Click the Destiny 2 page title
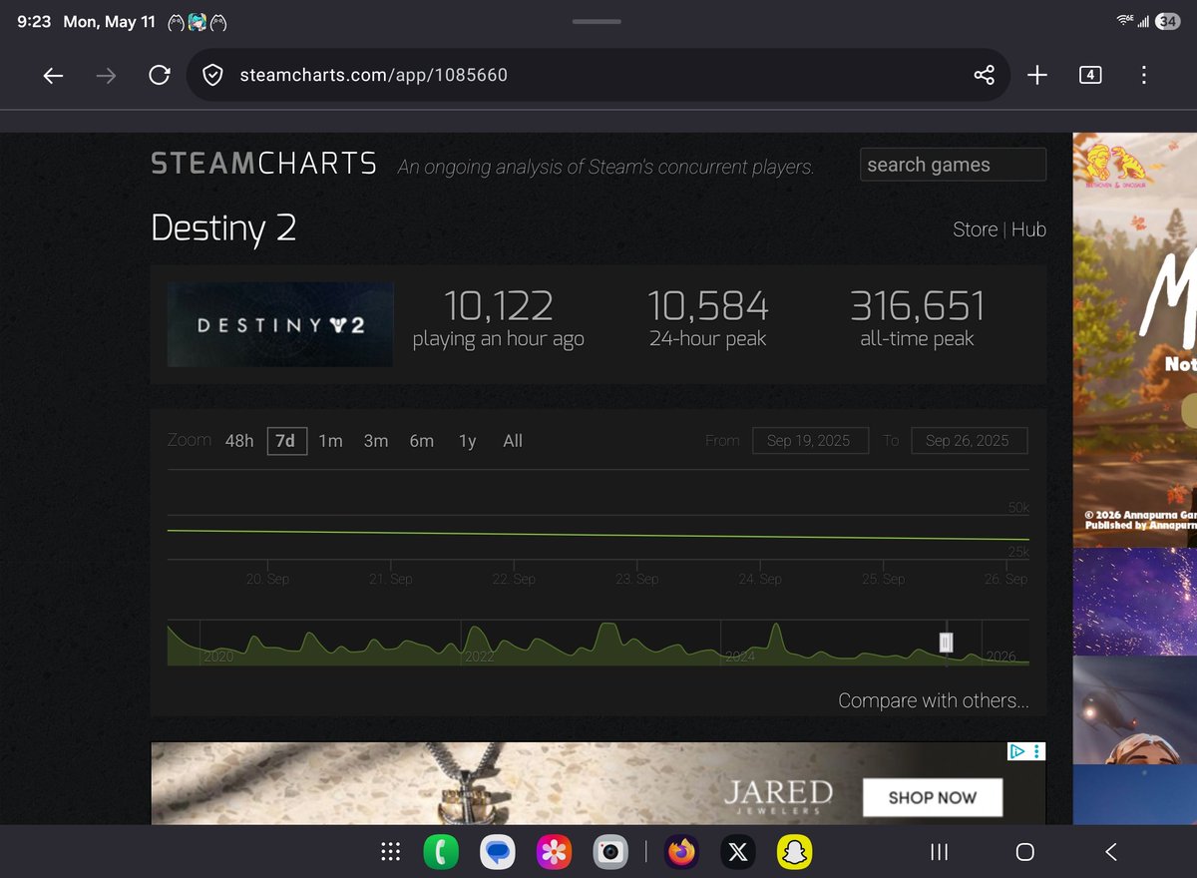The width and height of the screenshot is (1197, 878). [x=223, y=229]
